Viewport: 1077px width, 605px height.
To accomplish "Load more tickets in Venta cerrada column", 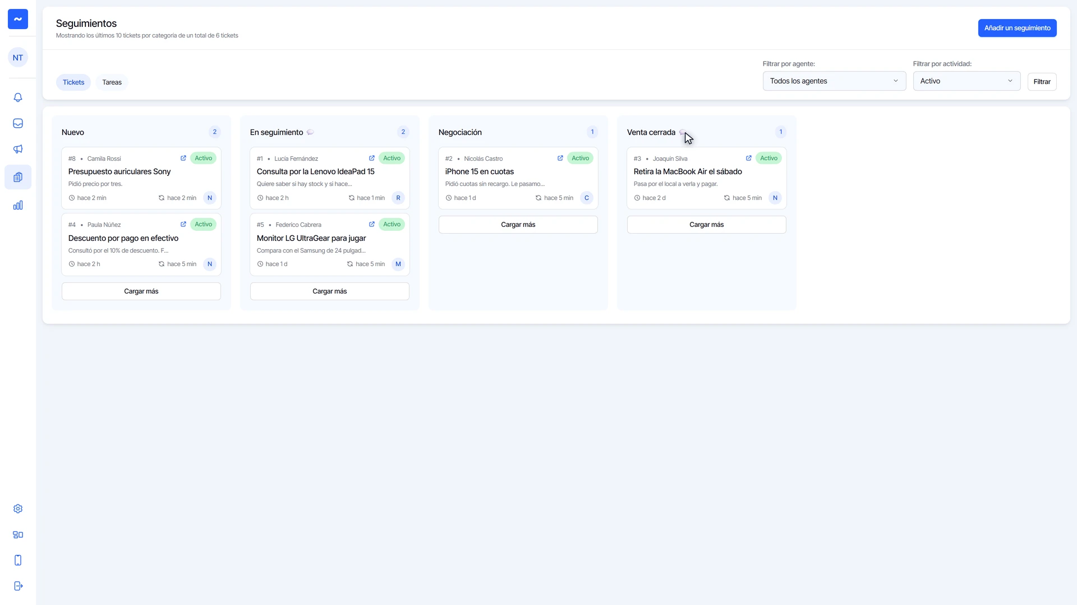I will pyautogui.click(x=707, y=225).
